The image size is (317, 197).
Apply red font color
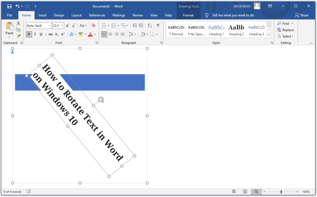(90, 34)
